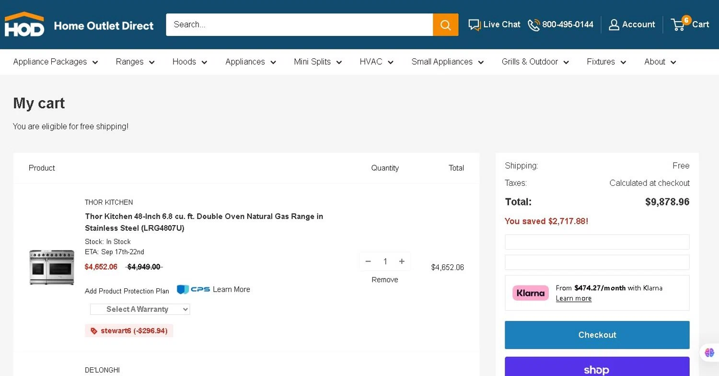Viewport: 719px width, 376px height.
Task: Expand the HVAC menu
Action: [x=377, y=62]
